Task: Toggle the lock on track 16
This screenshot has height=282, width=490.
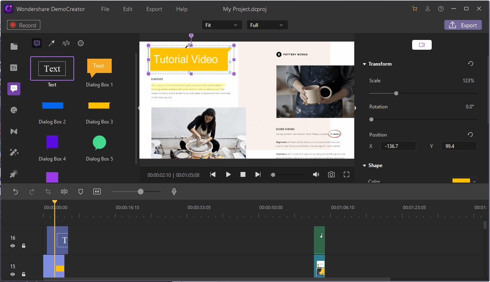Action: 24,246
